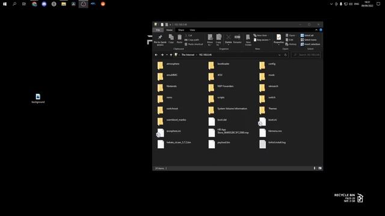Open the Easy access dropdown
Viewport: 385px width, 216px height.
(x=262, y=40)
